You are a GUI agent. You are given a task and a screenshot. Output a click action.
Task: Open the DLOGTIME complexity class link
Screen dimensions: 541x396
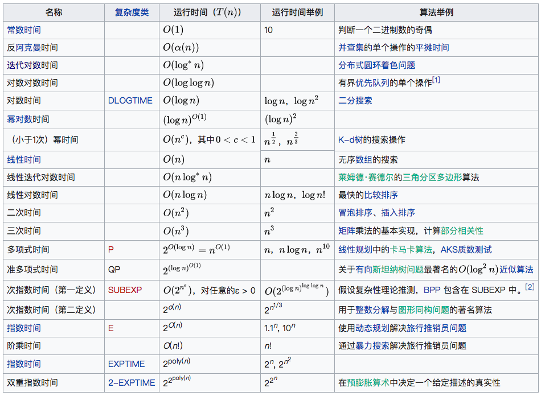coord(131,101)
